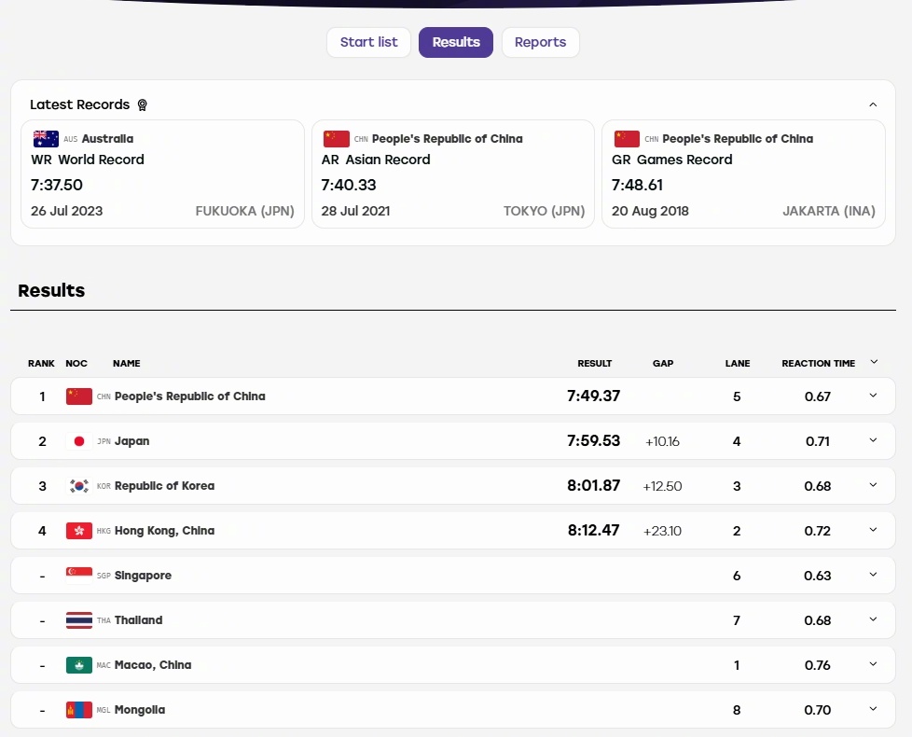This screenshot has width=912, height=737.
Task: Open the Reports tab
Action: pyautogui.click(x=540, y=43)
